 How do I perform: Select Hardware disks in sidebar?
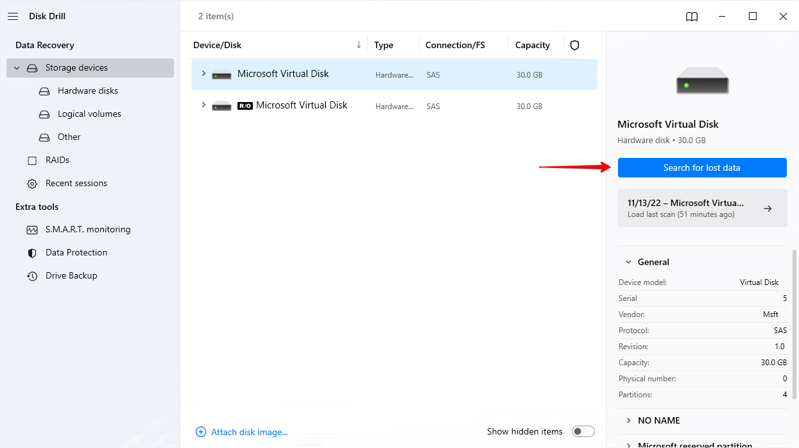click(87, 90)
